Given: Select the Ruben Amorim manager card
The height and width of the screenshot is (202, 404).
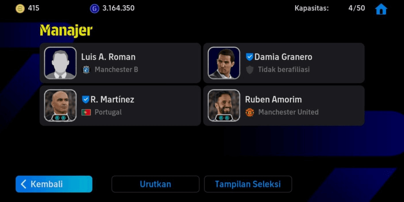Looking at the screenshot, I should click(284, 105).
